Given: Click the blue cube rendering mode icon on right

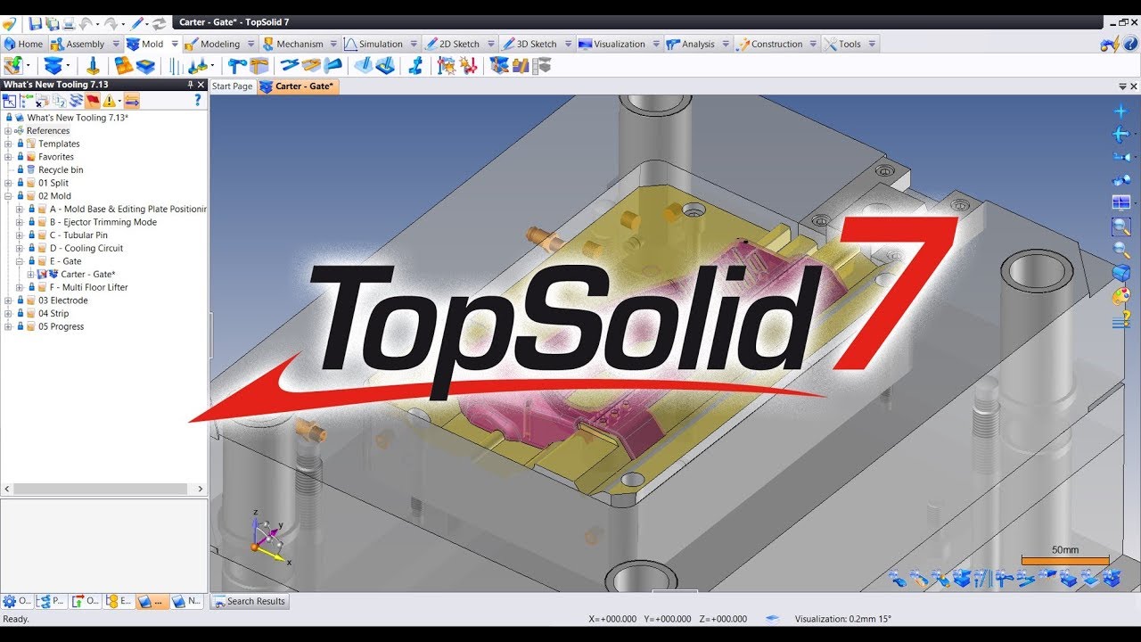Looking at the screenshot, I should click(x=1121, y=273).
